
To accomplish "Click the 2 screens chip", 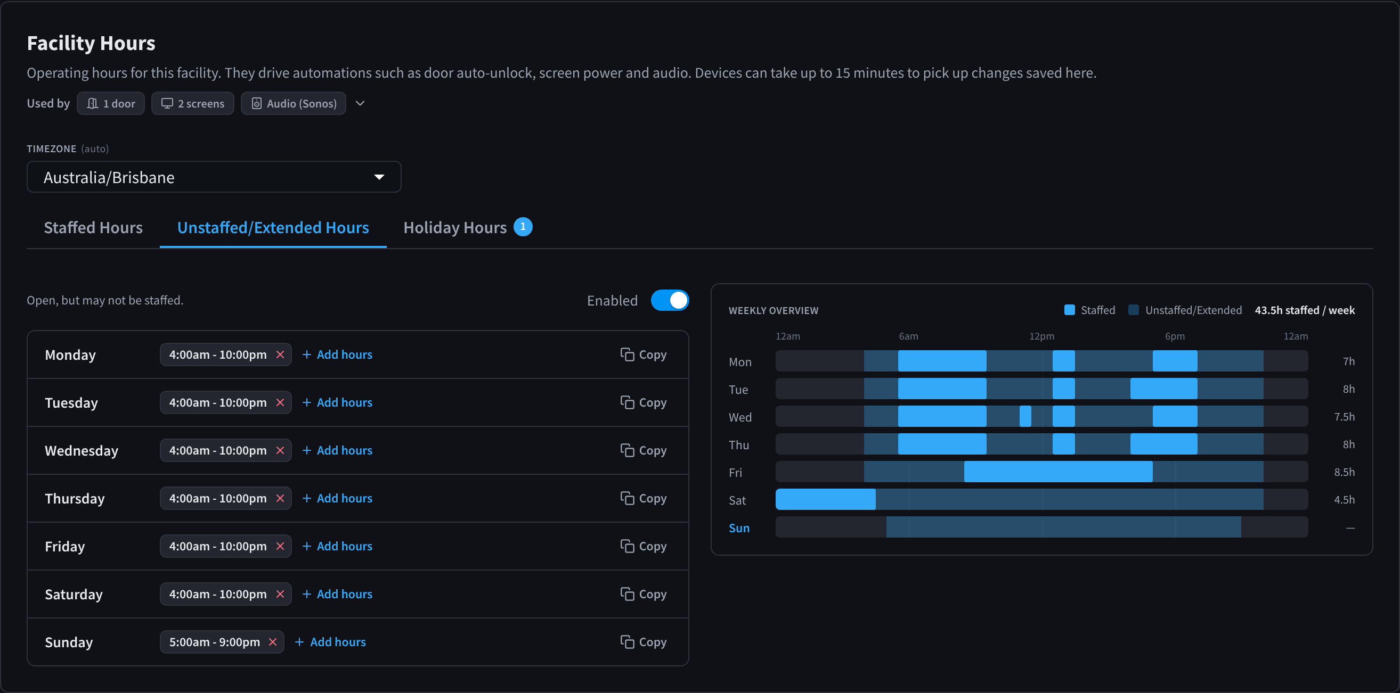I will [x=192, y=103].
